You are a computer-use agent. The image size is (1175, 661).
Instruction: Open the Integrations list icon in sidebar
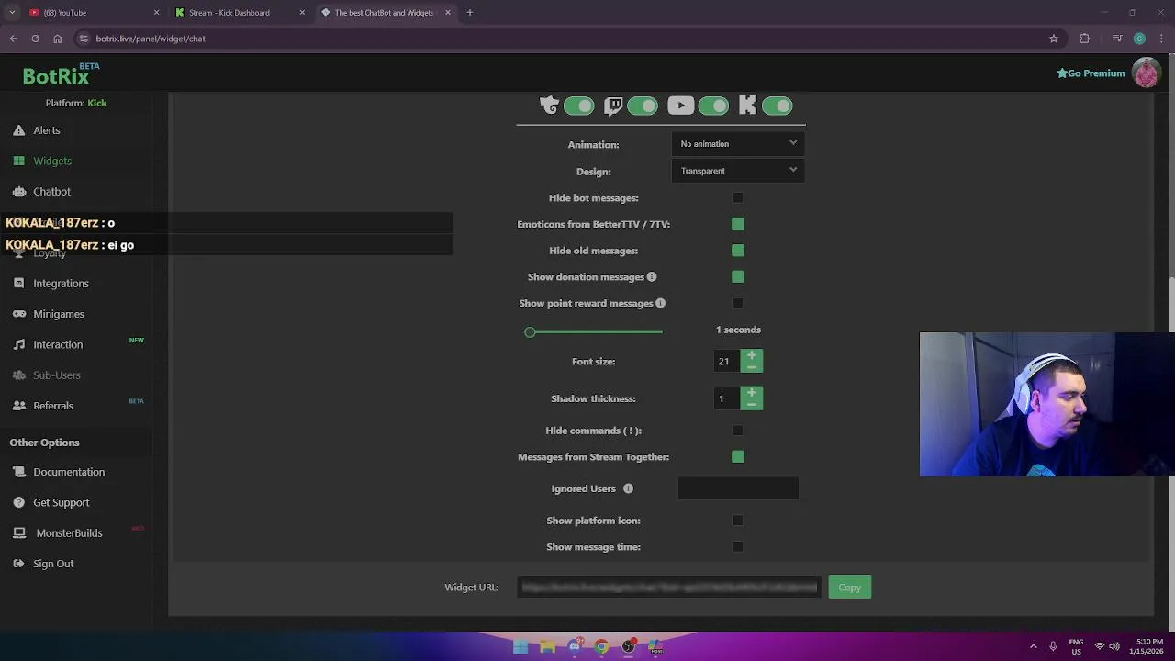point(19,283)
